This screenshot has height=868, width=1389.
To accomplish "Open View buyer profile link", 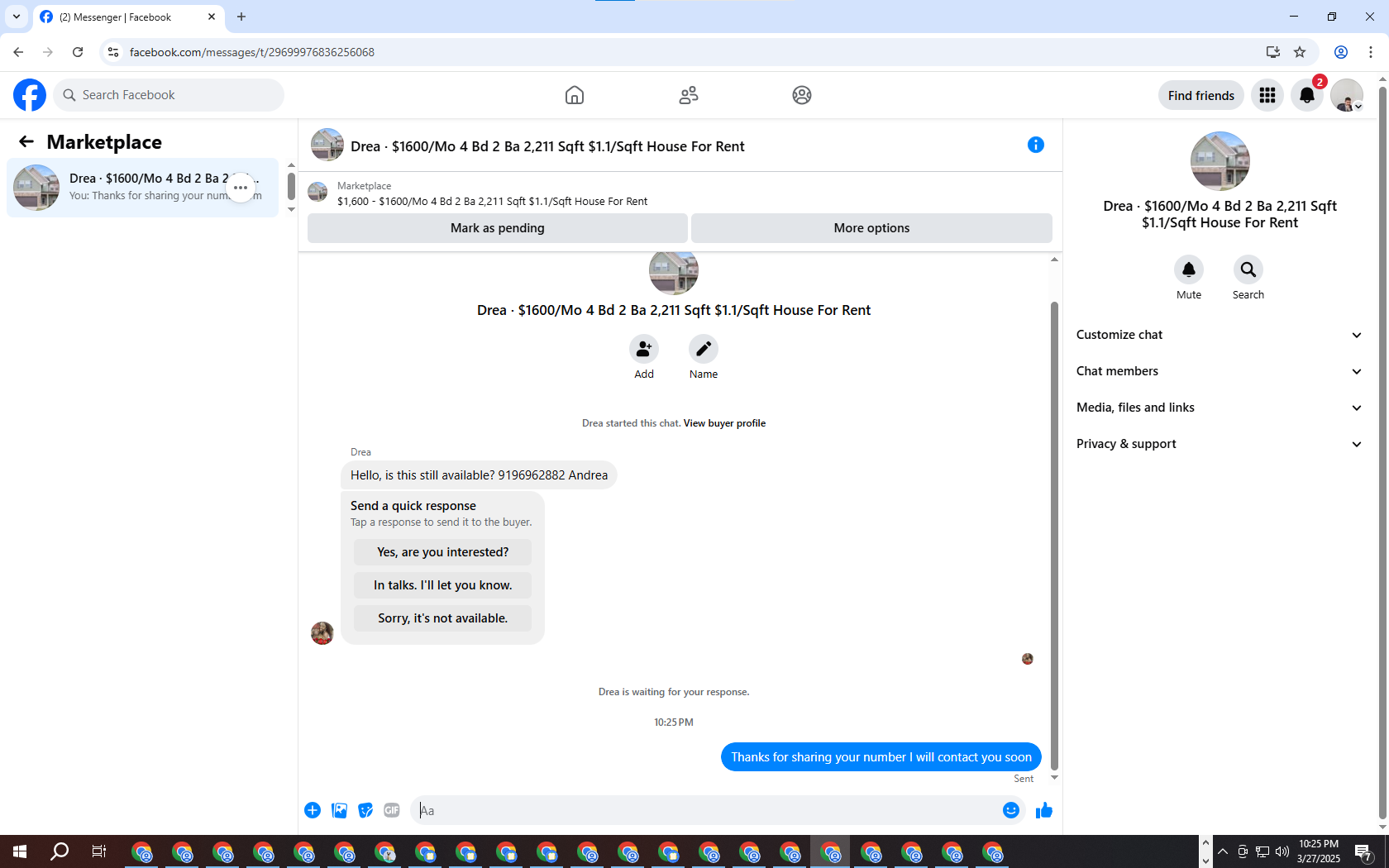I will tap(724, 423).
